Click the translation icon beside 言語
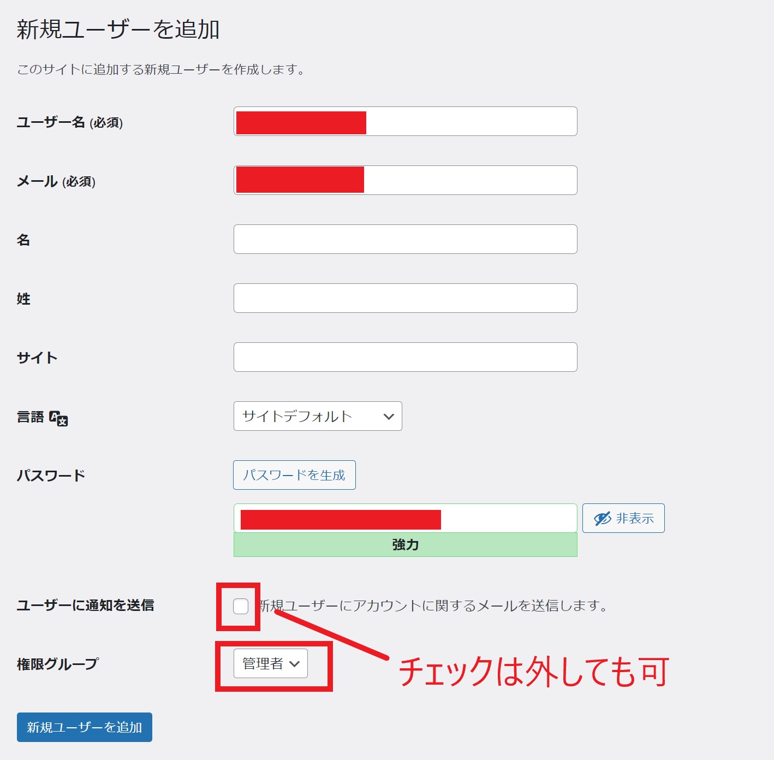The image size is (774, 760). coord(58,418)
